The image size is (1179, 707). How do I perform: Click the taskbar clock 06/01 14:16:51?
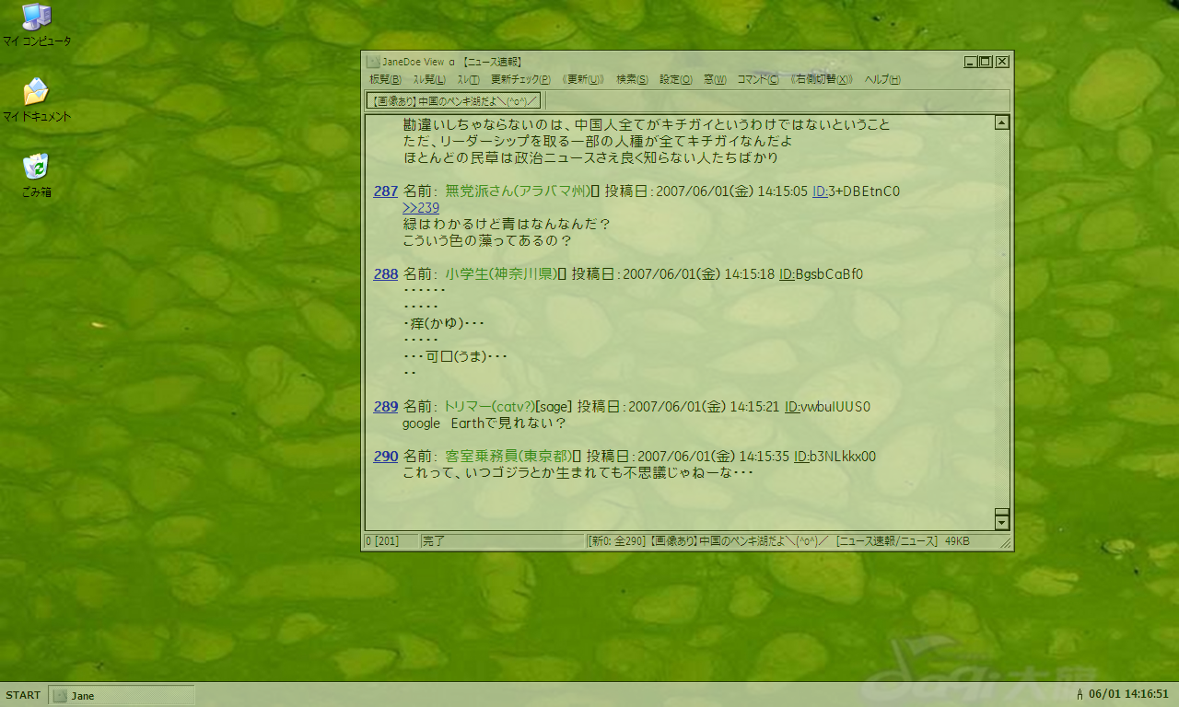point(1128,694)
